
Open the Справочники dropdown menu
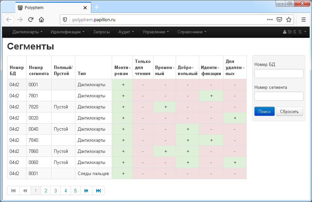click(x=192, y=32)
